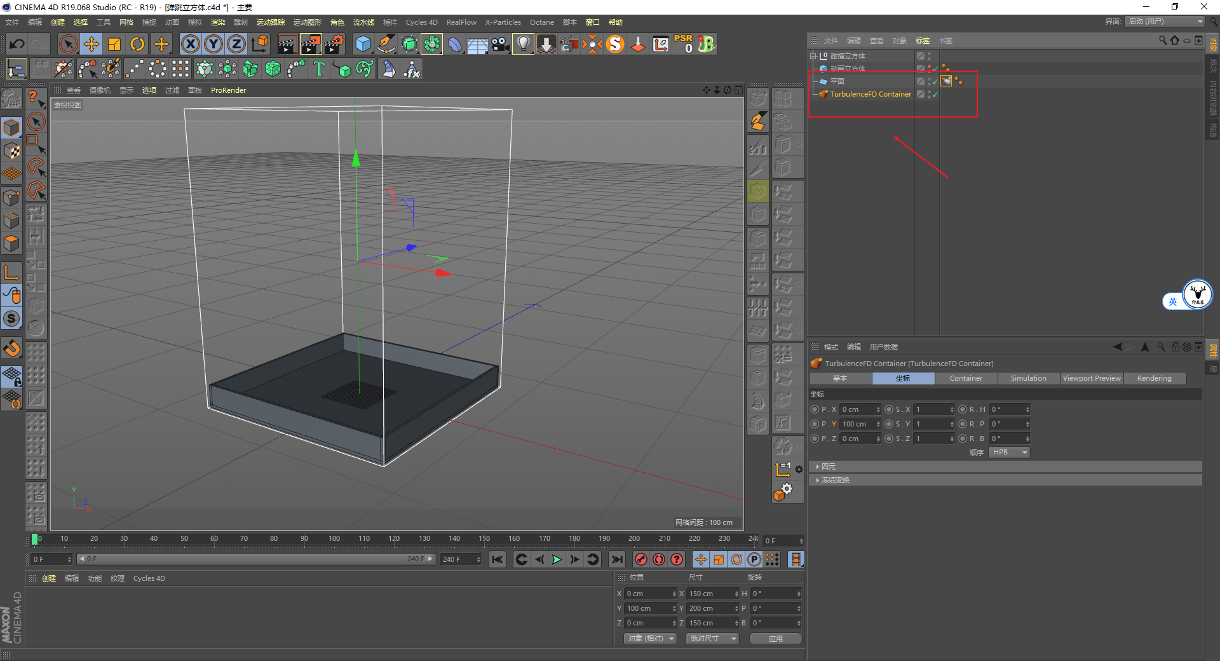Toggle X axis lock
1220x661 pixels.
pyautogui.click(x=190, y=44)
